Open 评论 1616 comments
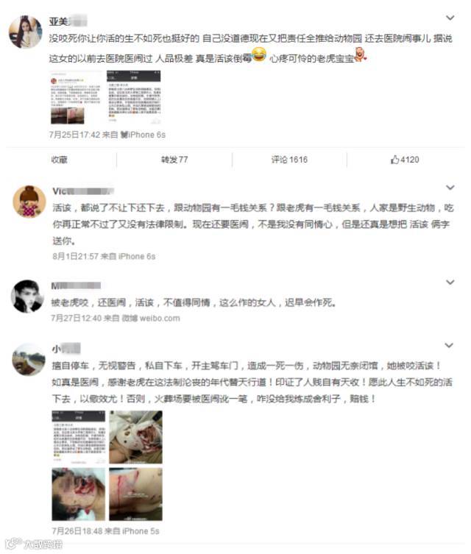 (x=289, y=160)
